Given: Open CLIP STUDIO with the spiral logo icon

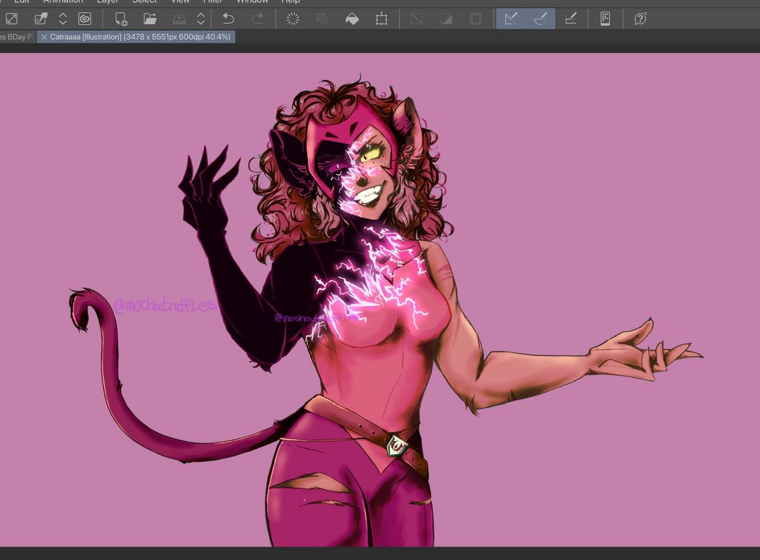Looking at the screenshot, I should 84,19.
